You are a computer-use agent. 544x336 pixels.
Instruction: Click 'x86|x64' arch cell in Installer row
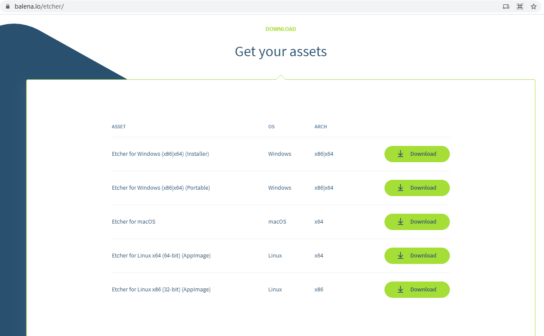[324, 154]
